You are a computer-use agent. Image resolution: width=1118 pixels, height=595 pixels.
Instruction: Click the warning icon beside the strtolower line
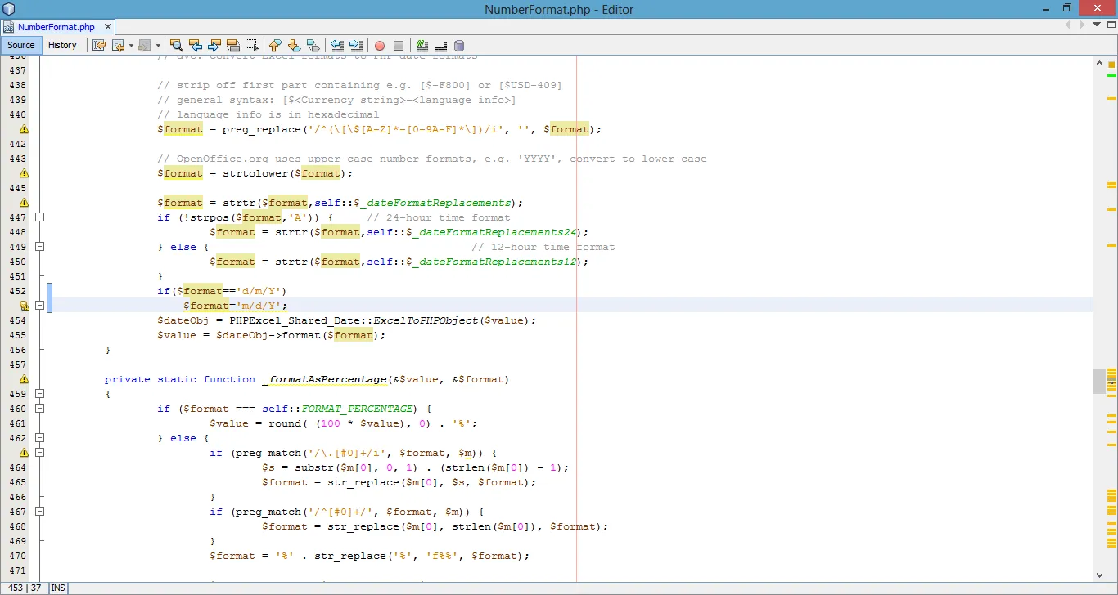pyautogui.click(x=24, y=173)
